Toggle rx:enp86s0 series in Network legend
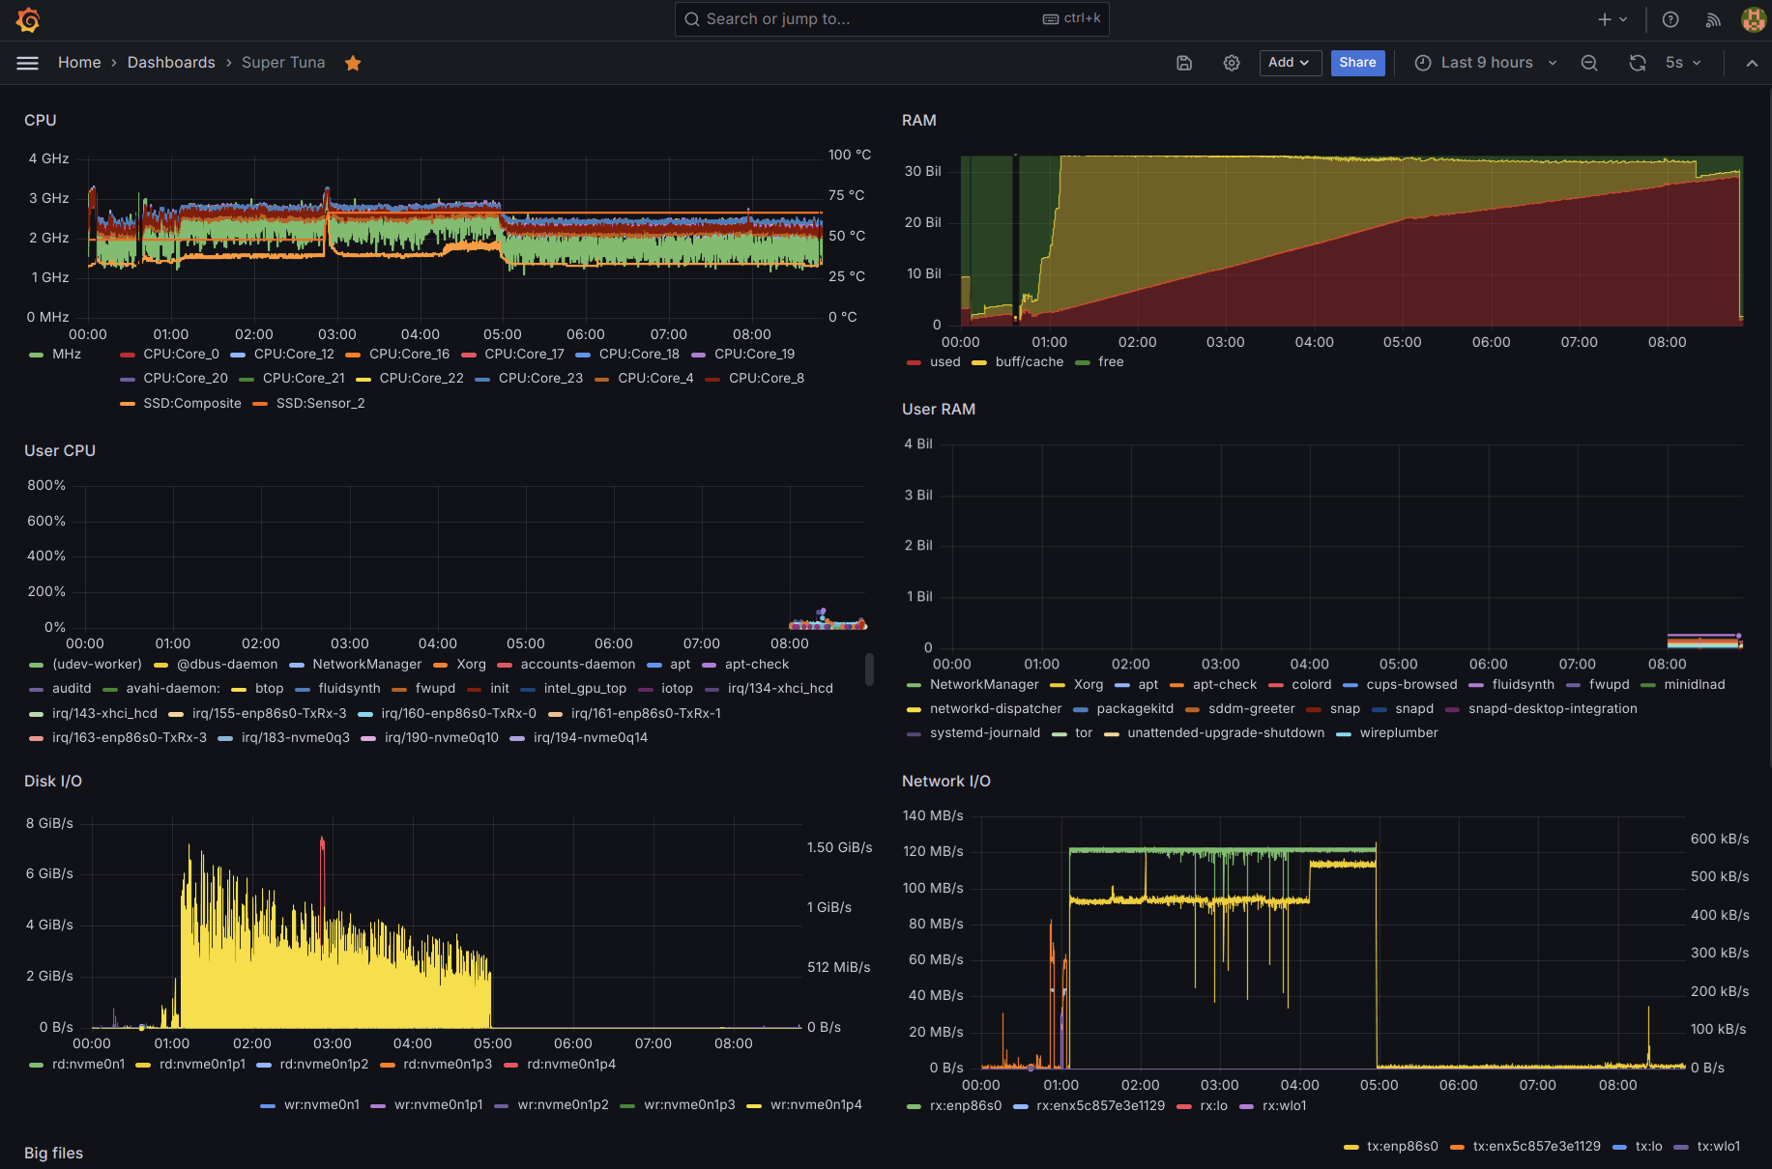 [x=965, y=1106]
